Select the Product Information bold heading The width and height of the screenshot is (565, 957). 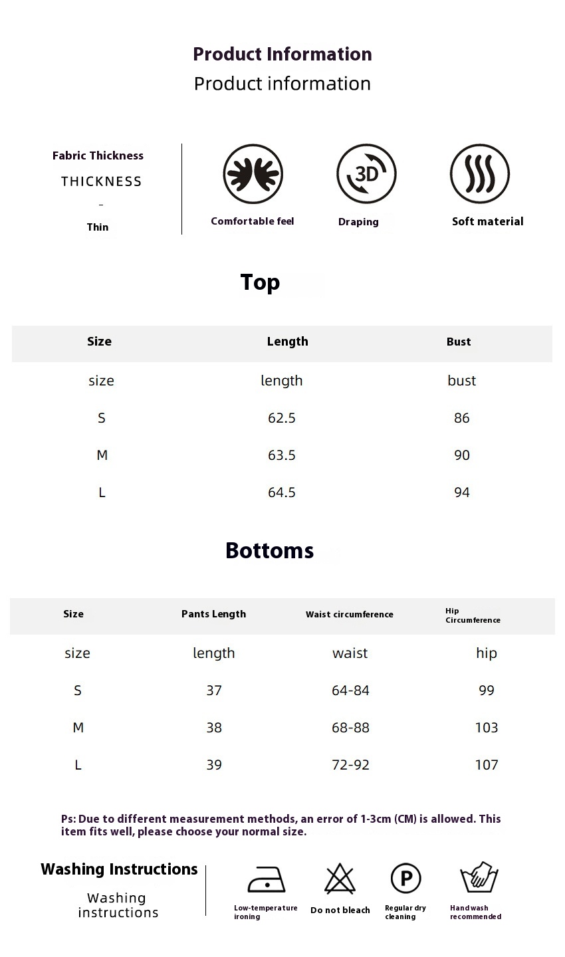(282, 54)
